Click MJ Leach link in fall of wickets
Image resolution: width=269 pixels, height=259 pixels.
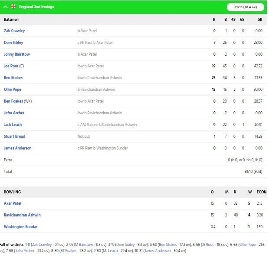pos(110,251)
